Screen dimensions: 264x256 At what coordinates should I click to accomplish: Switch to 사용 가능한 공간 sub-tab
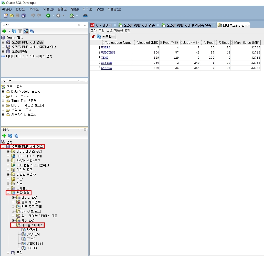tap(119, 31)
